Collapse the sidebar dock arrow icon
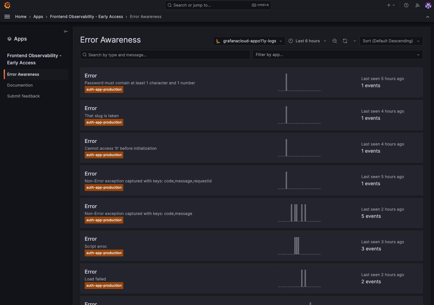 66,31
